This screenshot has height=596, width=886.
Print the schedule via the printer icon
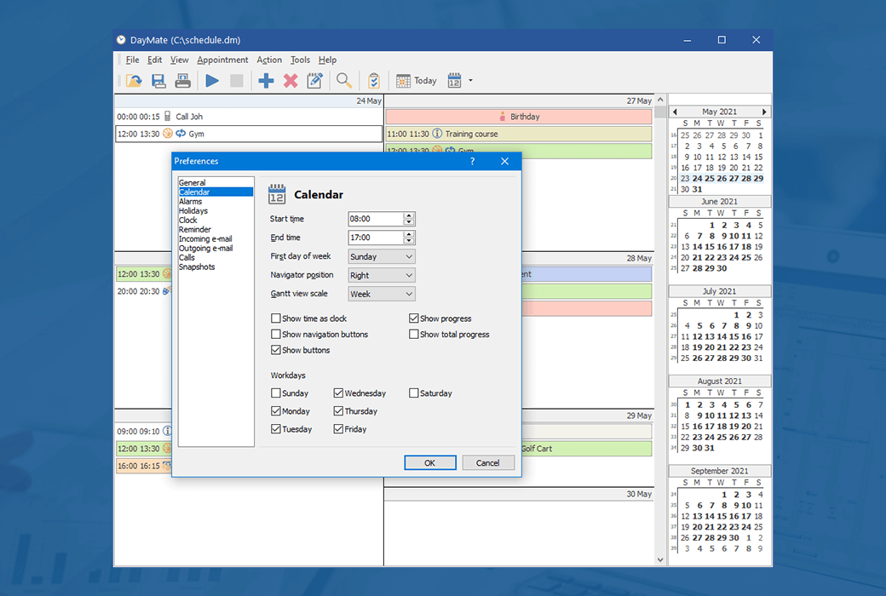click(182, 81)
